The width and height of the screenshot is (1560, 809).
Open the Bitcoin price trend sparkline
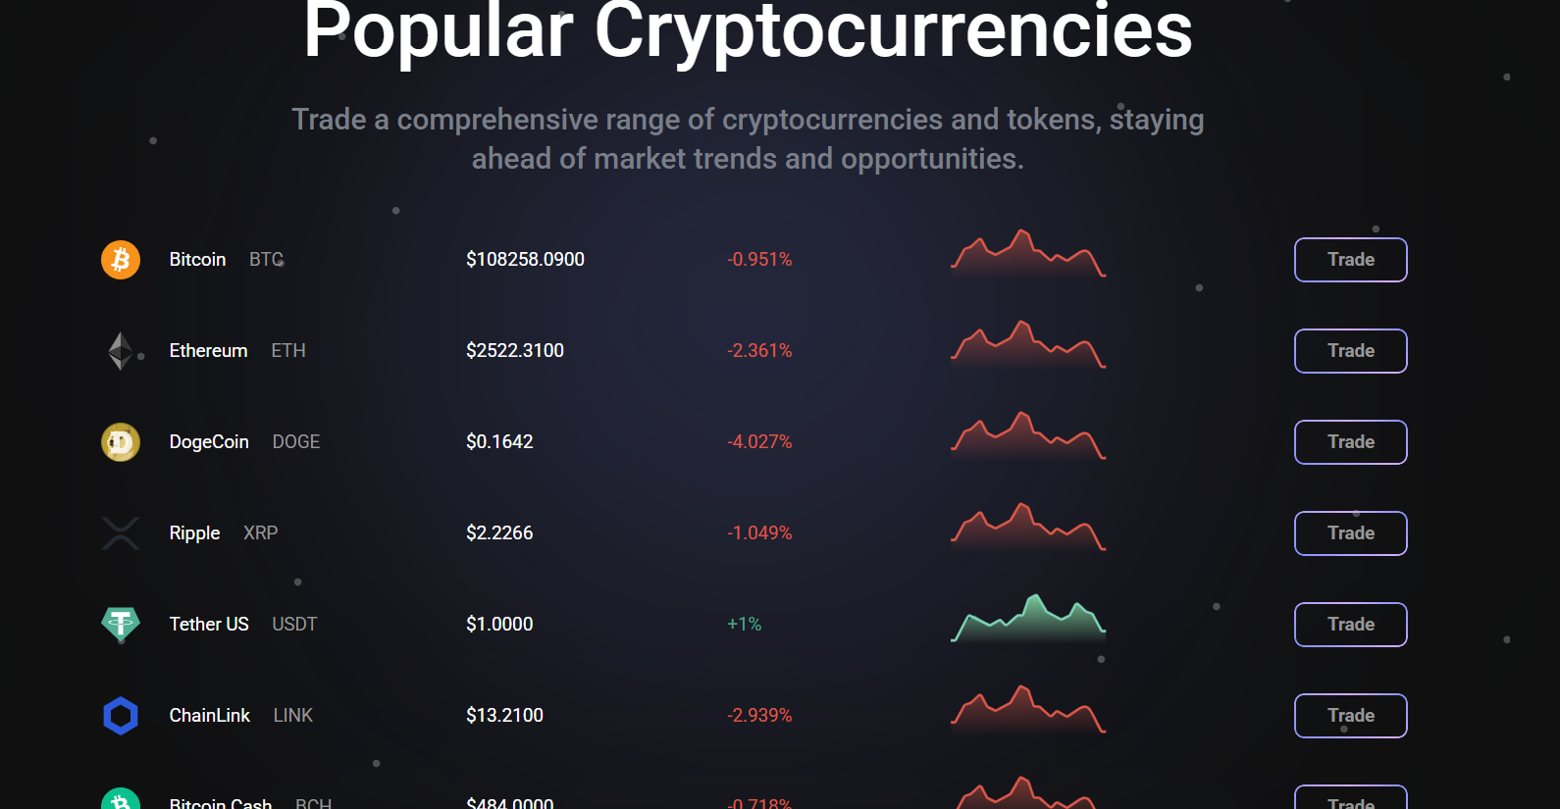[x=1028, y=255]
